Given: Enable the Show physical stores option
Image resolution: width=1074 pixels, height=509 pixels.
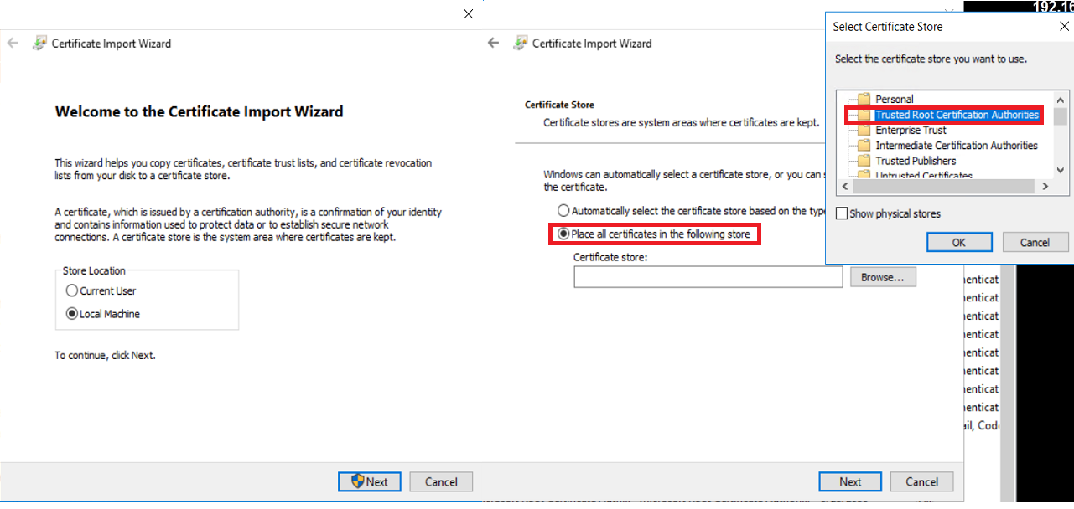Looking at the screenshot, I should (x=842, y=213).
